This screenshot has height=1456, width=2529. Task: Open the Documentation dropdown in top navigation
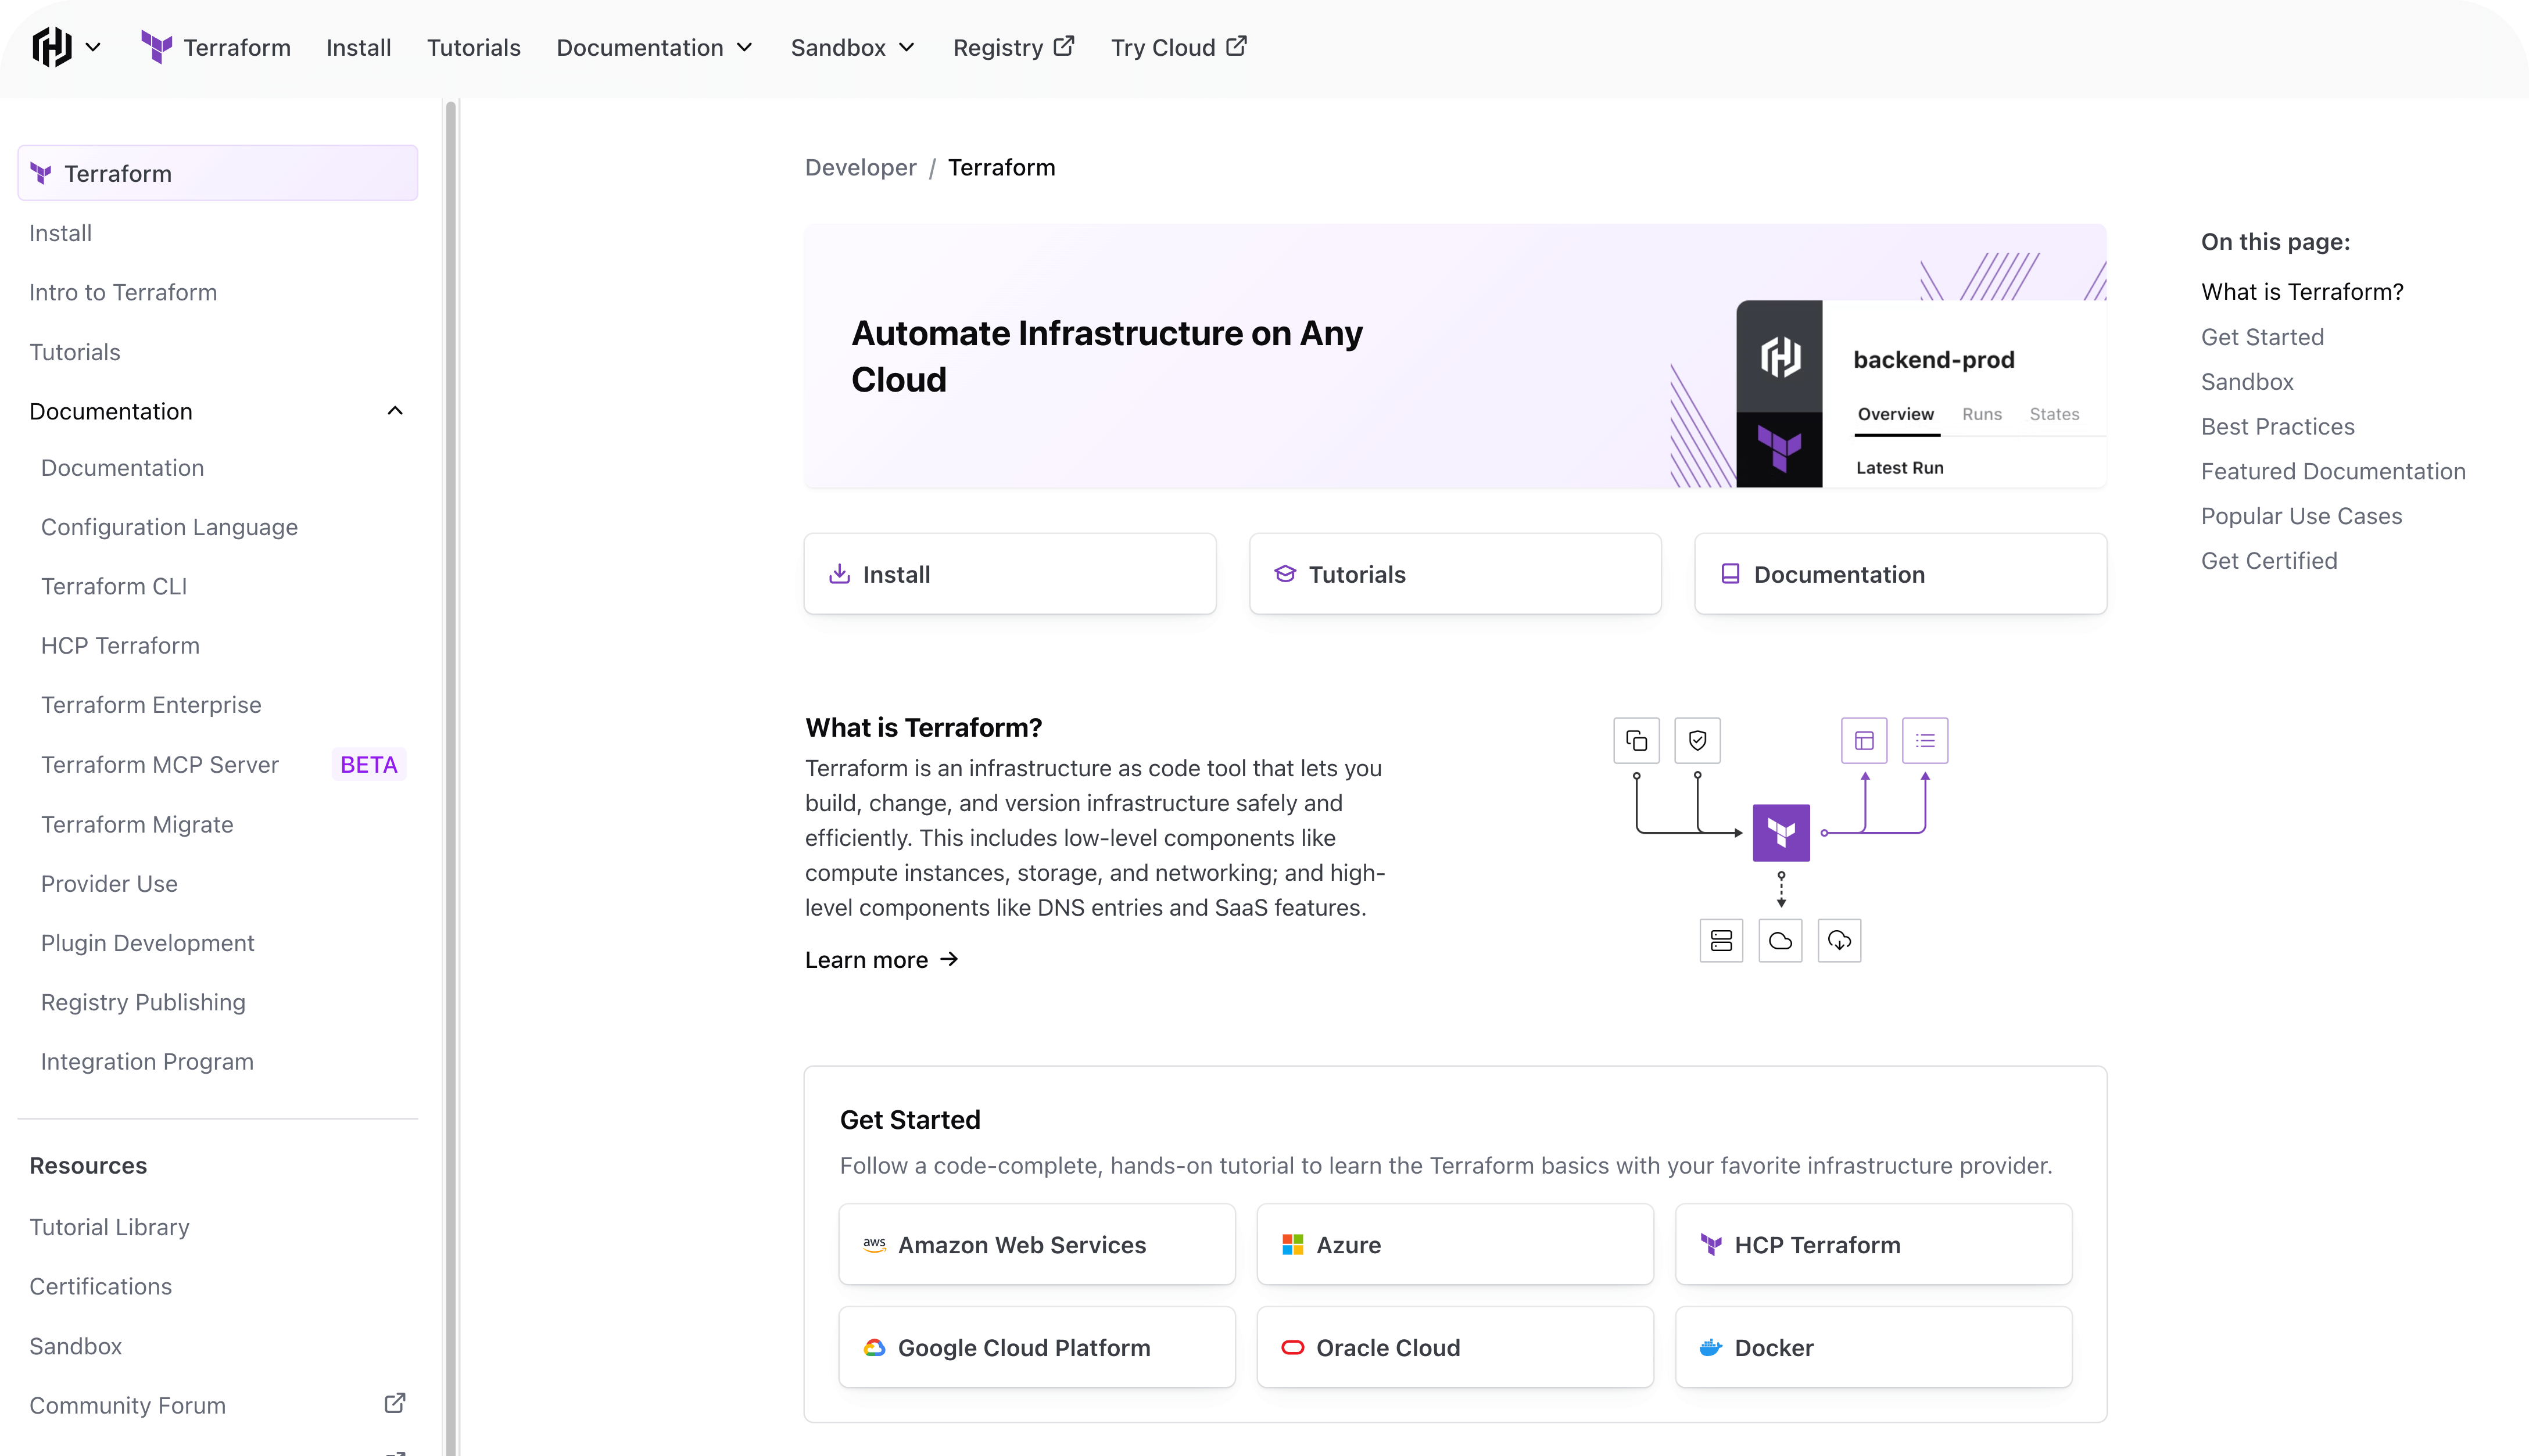click(654, 46)
